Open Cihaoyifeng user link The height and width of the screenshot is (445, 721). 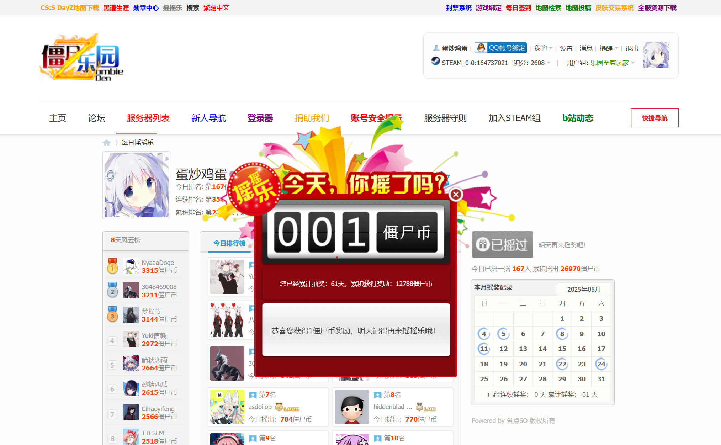pos(158,409)
